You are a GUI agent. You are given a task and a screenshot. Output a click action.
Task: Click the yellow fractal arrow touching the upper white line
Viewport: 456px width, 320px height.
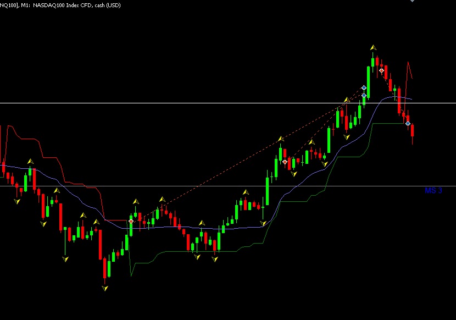pyautogui.click(x=347, y=100)
